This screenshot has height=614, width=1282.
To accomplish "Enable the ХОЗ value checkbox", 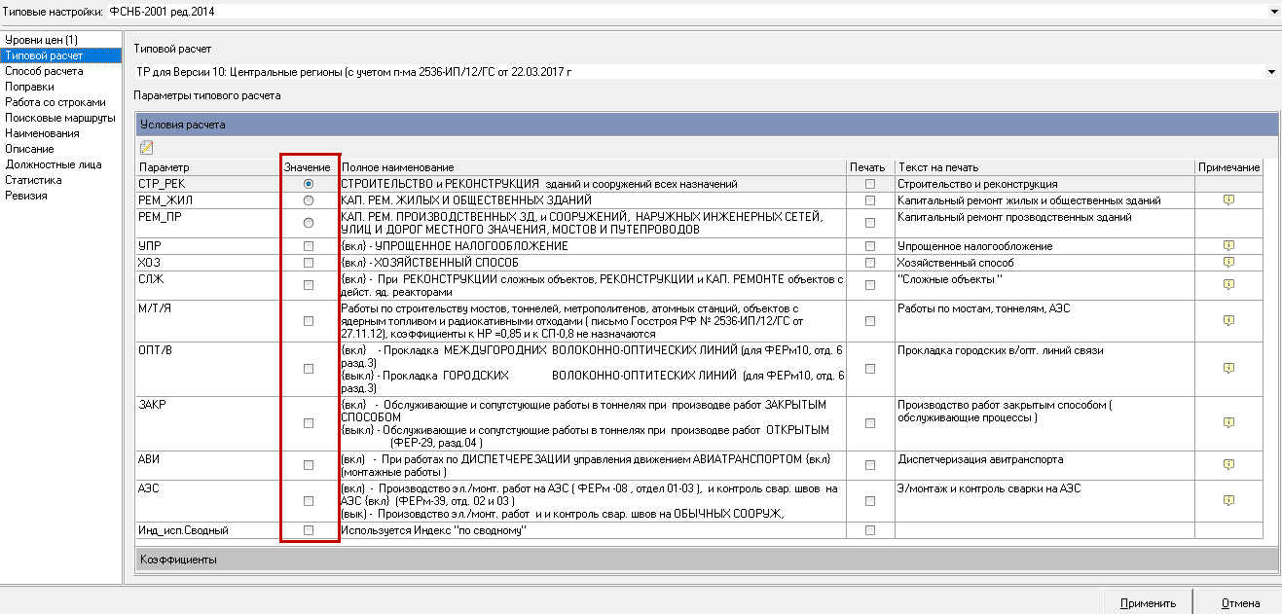I will [x=309, y=262].
